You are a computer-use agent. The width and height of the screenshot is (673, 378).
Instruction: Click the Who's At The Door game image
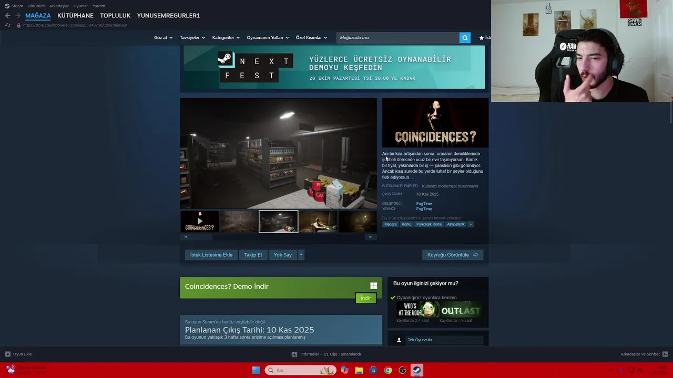pyautogui.click(x=418, y=309)
